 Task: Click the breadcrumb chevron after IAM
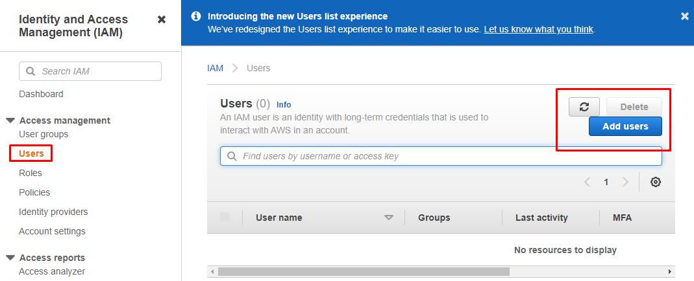[235, 68]
